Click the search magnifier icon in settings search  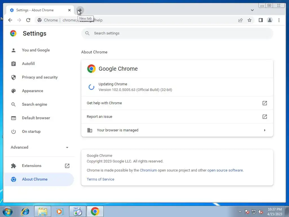[x=87, y=33]
